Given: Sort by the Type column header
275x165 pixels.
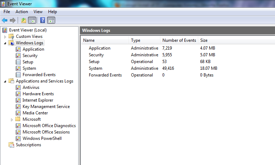Looking at the screenshot, I should pyautogui.click(x=144, y=40).
